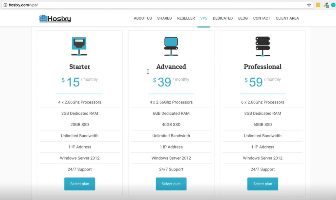Open the yellow browser extension icon
336x200 pixels.
tap(318, 5)
